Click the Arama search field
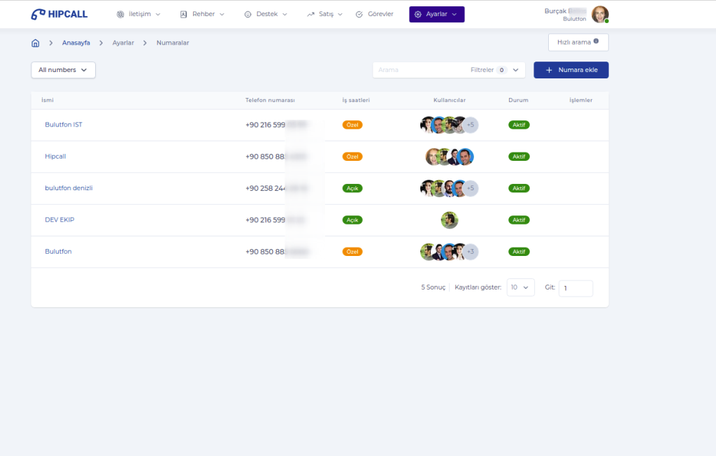This screenshot has width=716, height=456. pyautogui.click(x=420, y=70)
